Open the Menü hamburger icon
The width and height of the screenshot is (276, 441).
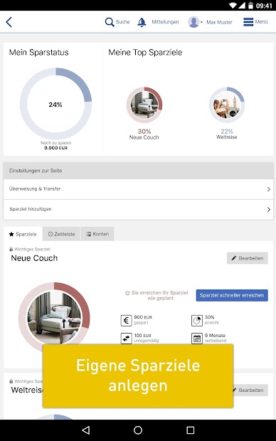(x=248, y=22)
